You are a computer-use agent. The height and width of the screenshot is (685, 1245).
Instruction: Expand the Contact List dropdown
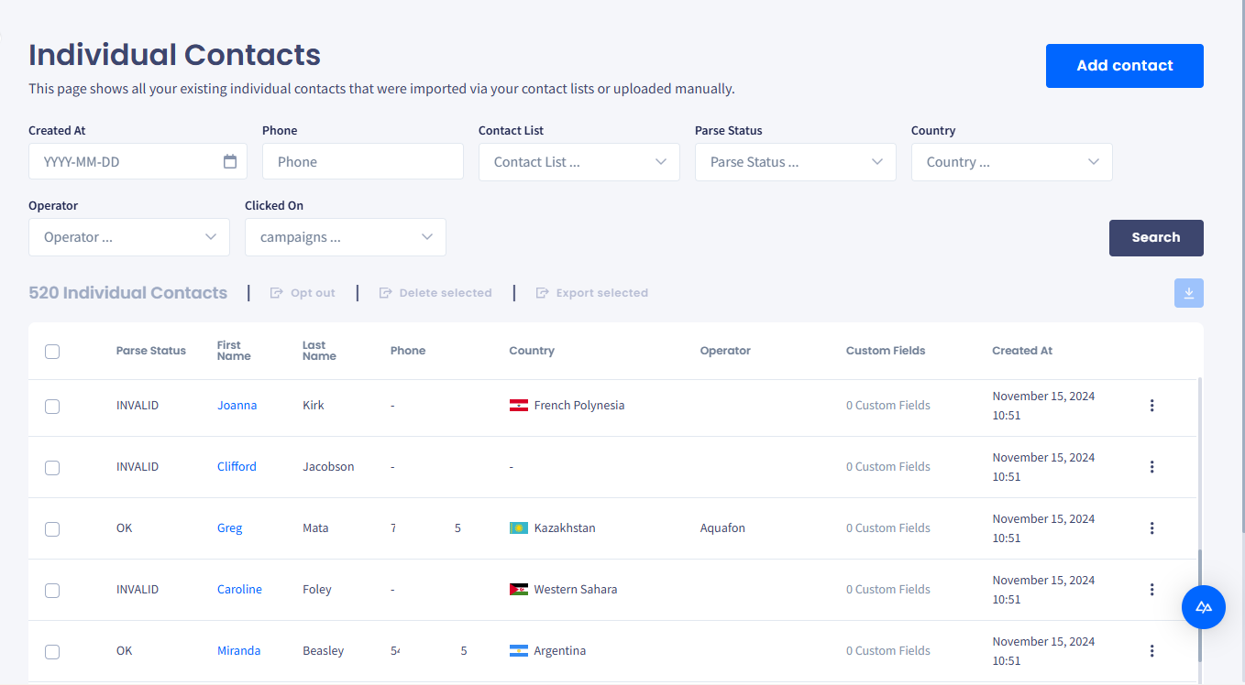[579, 162]
